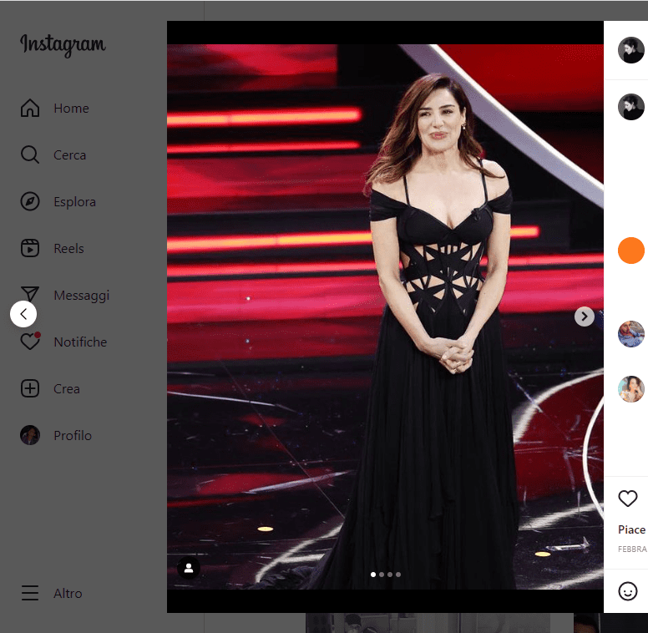Select Cerca in sidebar
This screenshot has height=633, width=648.
(x=70, y=155)
